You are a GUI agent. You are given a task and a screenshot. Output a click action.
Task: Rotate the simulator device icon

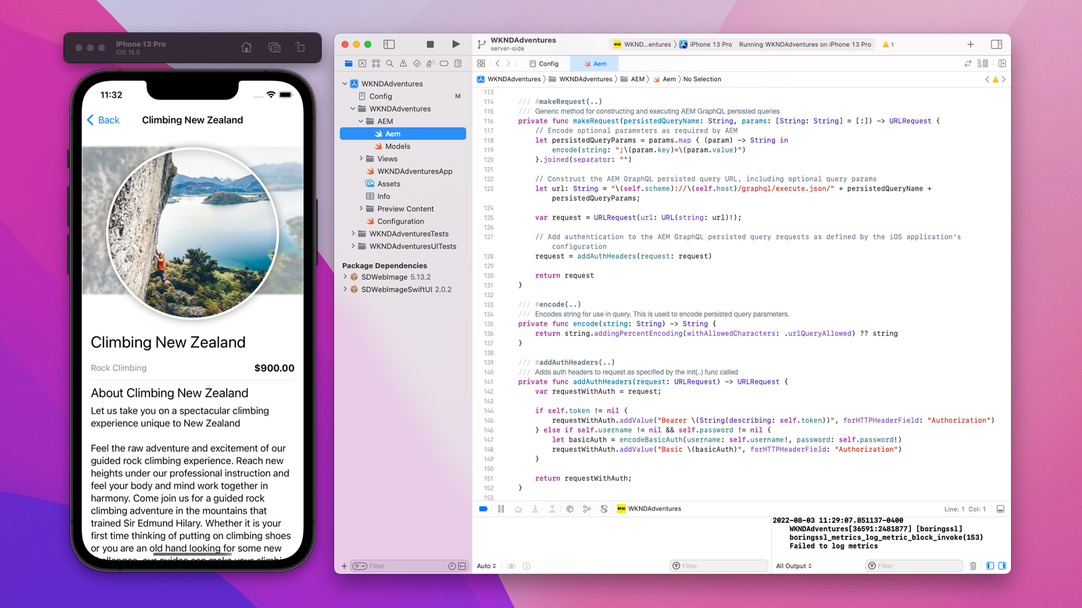point(300,47)
